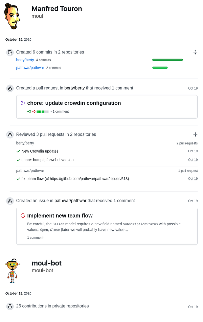Click checkmark next to New Crowdin updates
203x322 pixels.
[x=18, y=151]
